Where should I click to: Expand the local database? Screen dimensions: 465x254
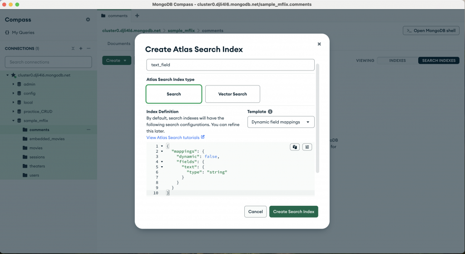tap(13, 102)
